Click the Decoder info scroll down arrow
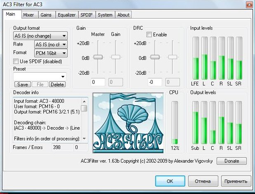 pos(84,139)
